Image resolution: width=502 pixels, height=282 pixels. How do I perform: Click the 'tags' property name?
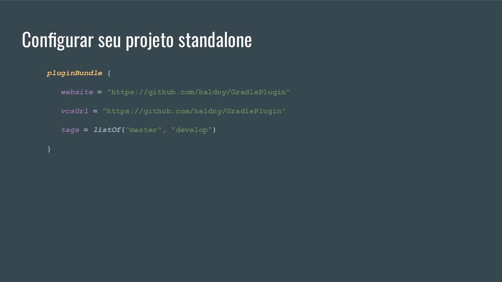[70, 130]
